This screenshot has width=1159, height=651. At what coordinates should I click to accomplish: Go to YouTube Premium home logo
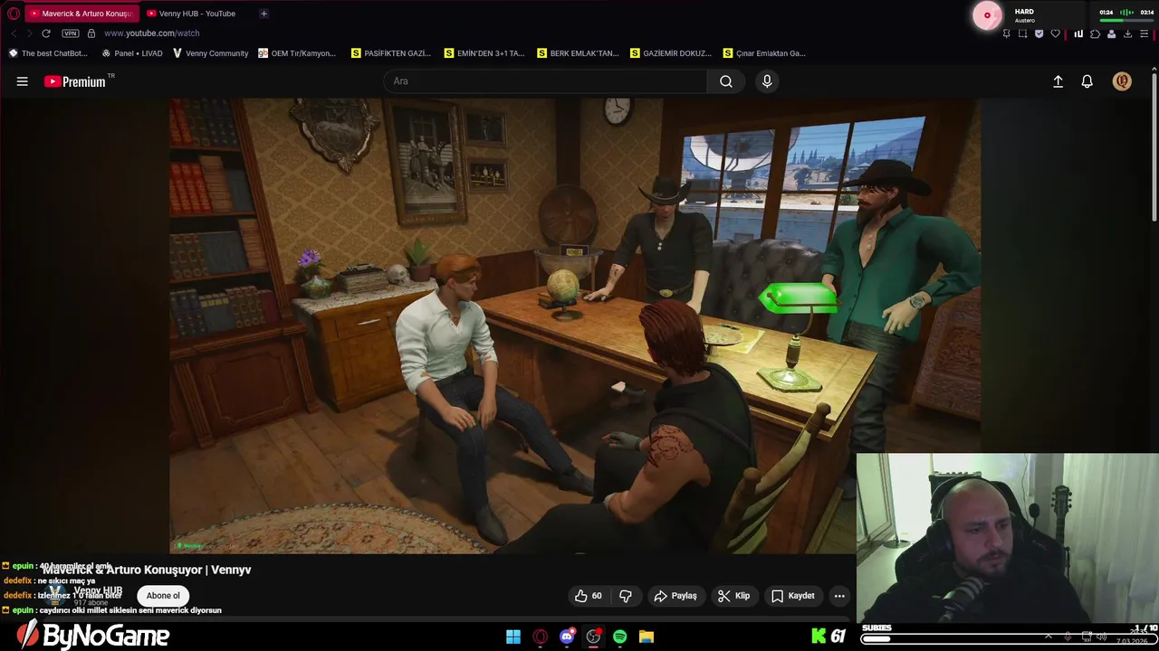(x=75, y=81)
